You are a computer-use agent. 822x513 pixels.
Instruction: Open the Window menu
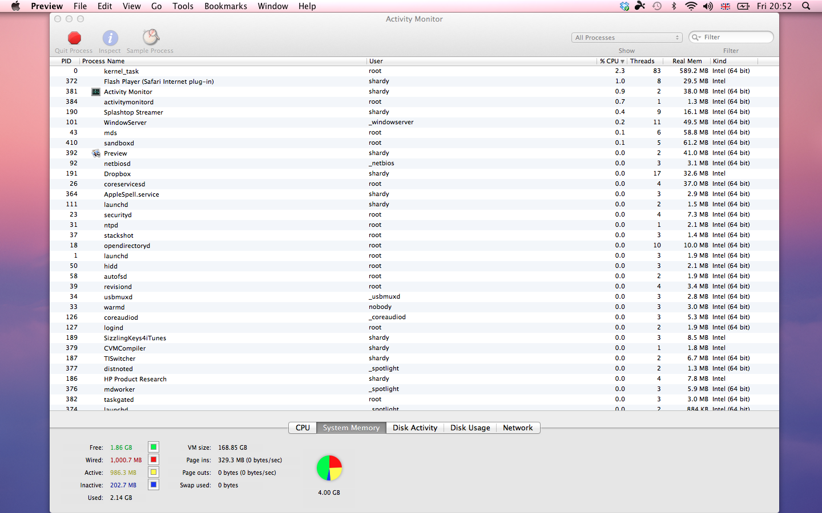click(x=273, y=6)
